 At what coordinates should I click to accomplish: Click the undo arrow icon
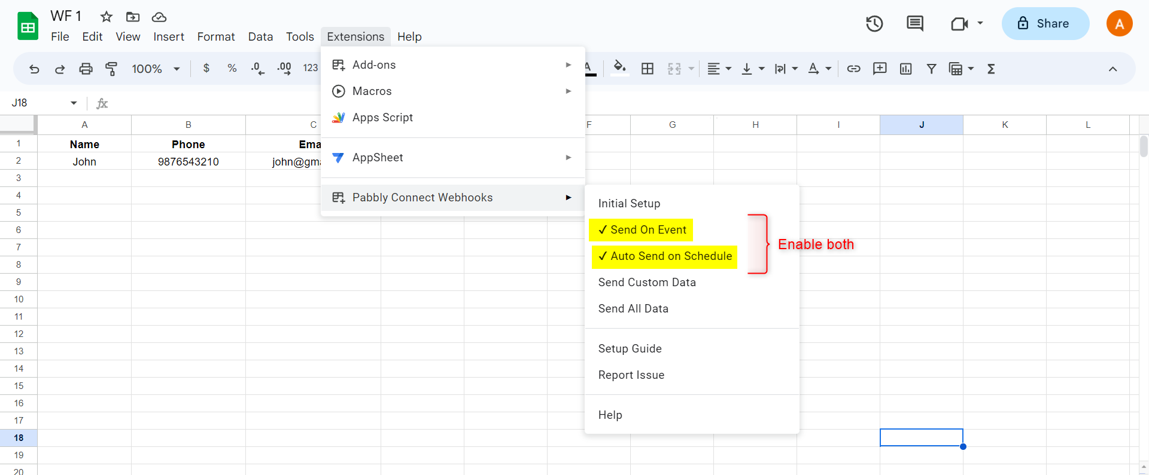tap(34, 69)
